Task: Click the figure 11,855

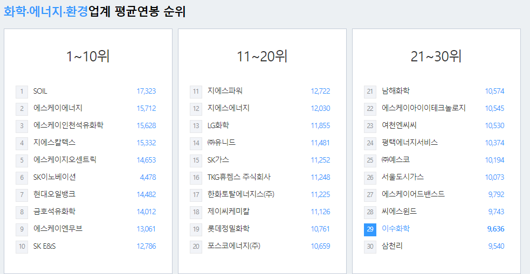Action: 320,125
